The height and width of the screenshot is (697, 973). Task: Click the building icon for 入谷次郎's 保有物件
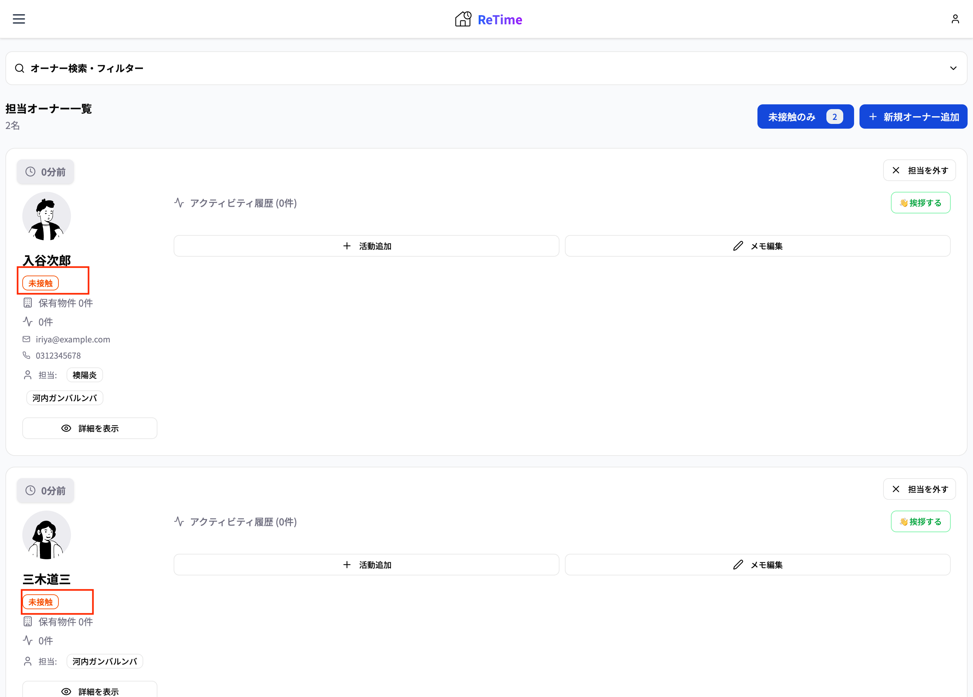point(27,303)
